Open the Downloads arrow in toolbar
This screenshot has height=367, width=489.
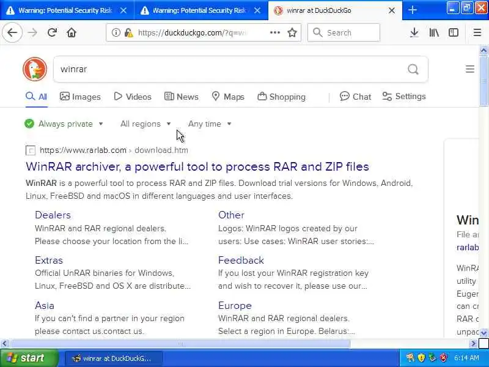pyautogui.click(x=414, y=32)
